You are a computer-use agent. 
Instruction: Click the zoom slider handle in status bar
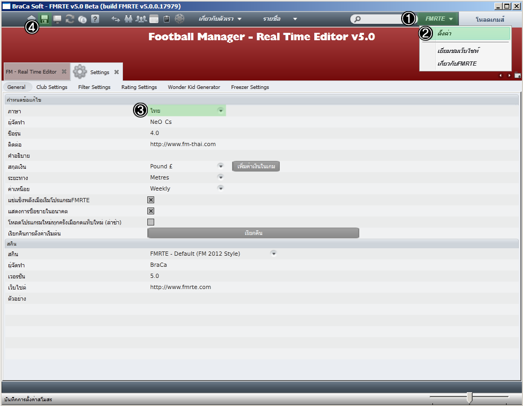point(469,398)
